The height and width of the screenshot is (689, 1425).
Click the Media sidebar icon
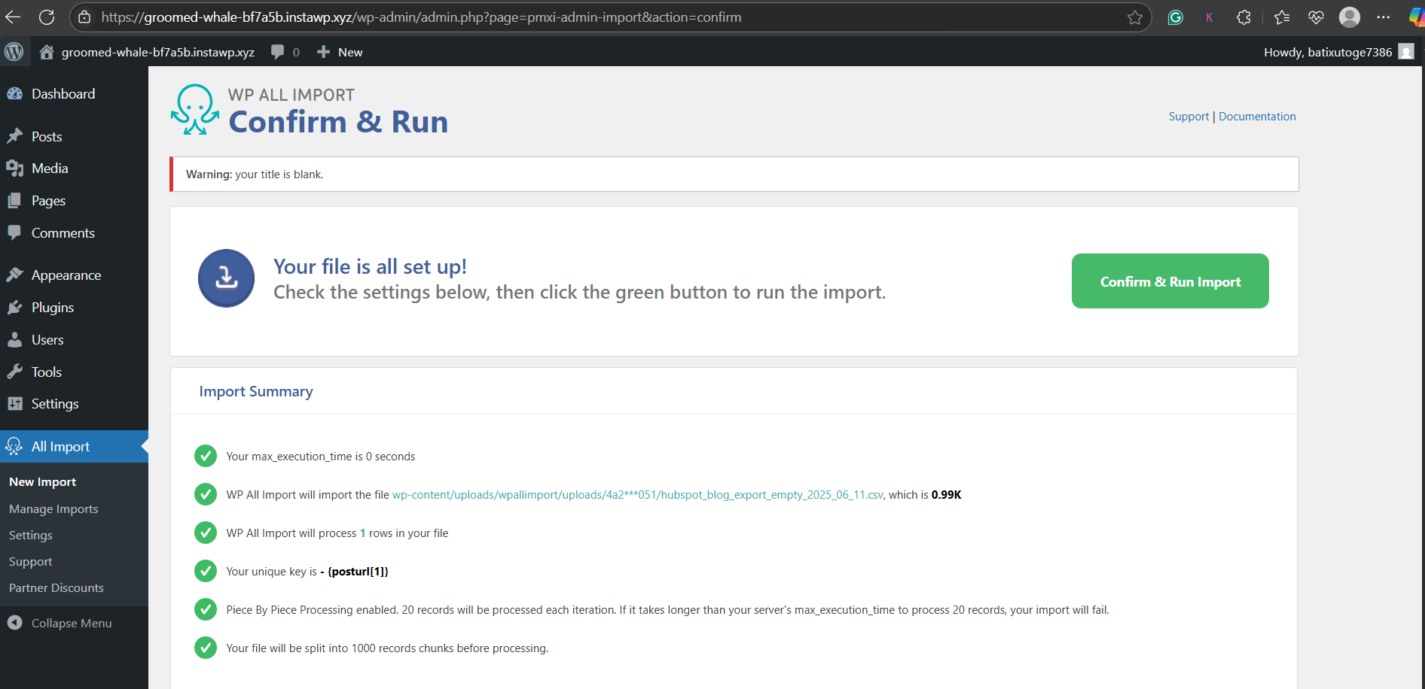(14, 168)
